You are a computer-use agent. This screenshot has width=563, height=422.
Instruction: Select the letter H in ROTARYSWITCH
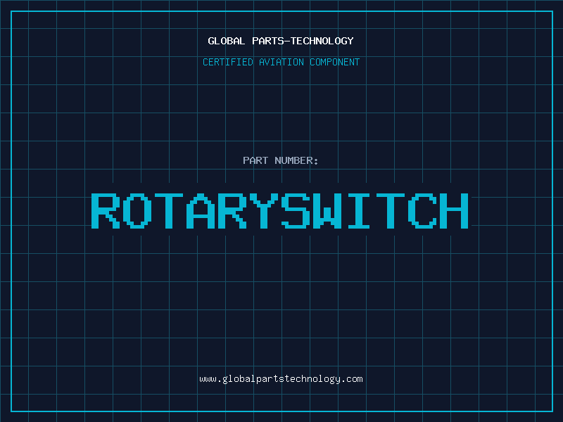pos(455,210)
